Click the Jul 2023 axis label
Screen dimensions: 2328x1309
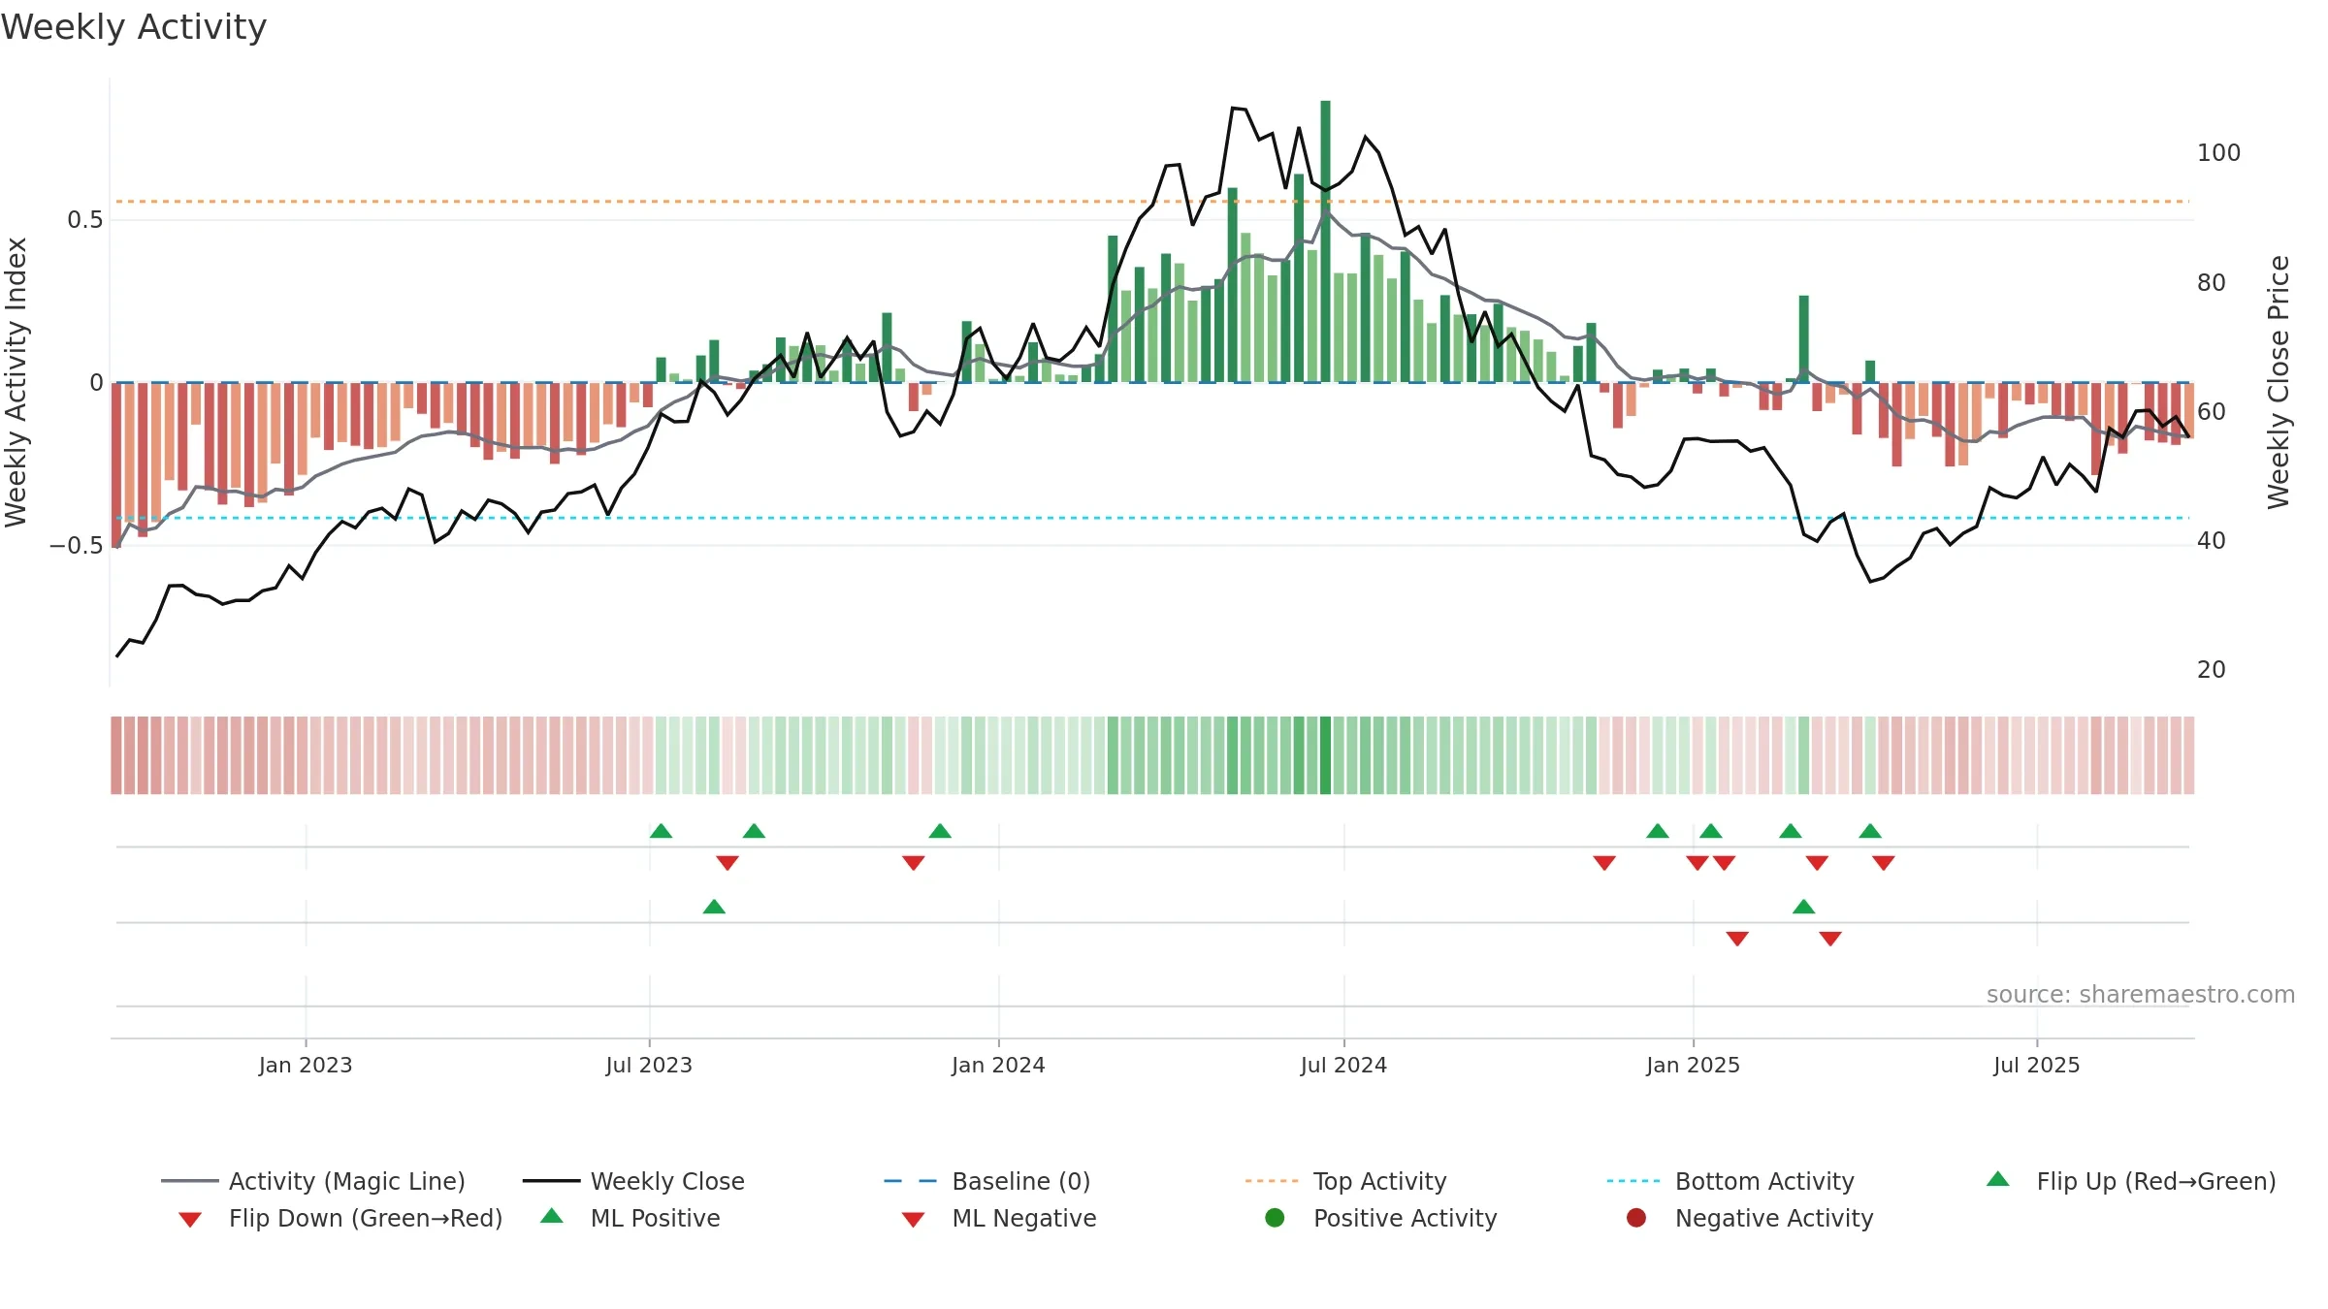pyautogui.click(x=649, y=1066)
